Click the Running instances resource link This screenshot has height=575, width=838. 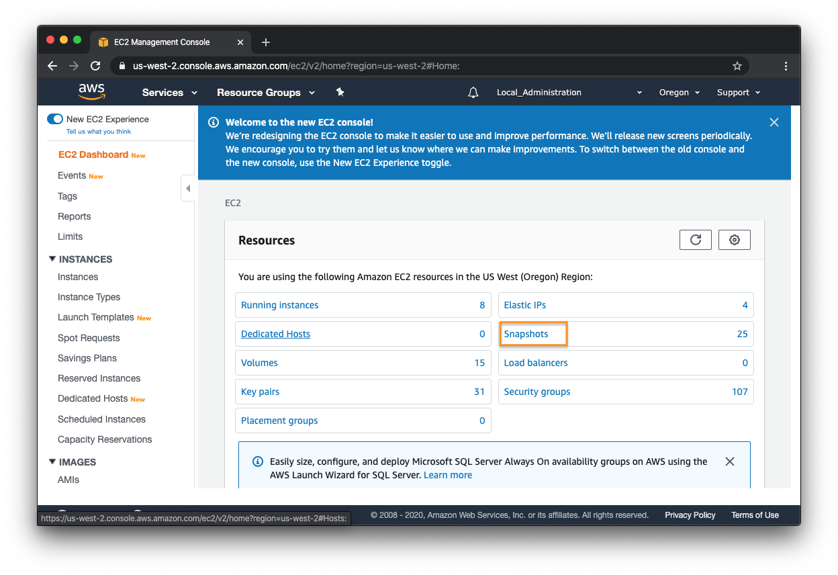[280, 305]
